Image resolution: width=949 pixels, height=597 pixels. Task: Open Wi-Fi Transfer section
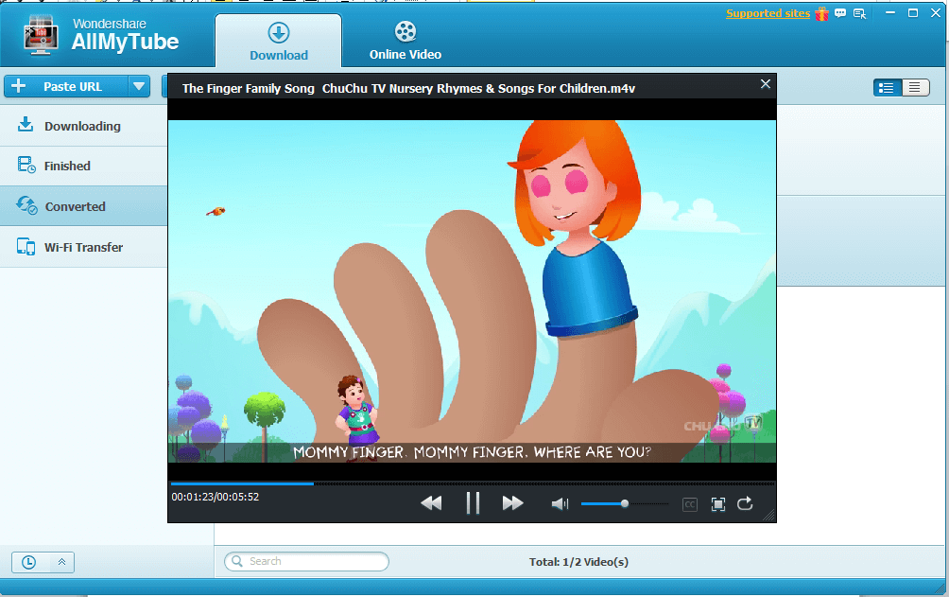pos(83,247)
